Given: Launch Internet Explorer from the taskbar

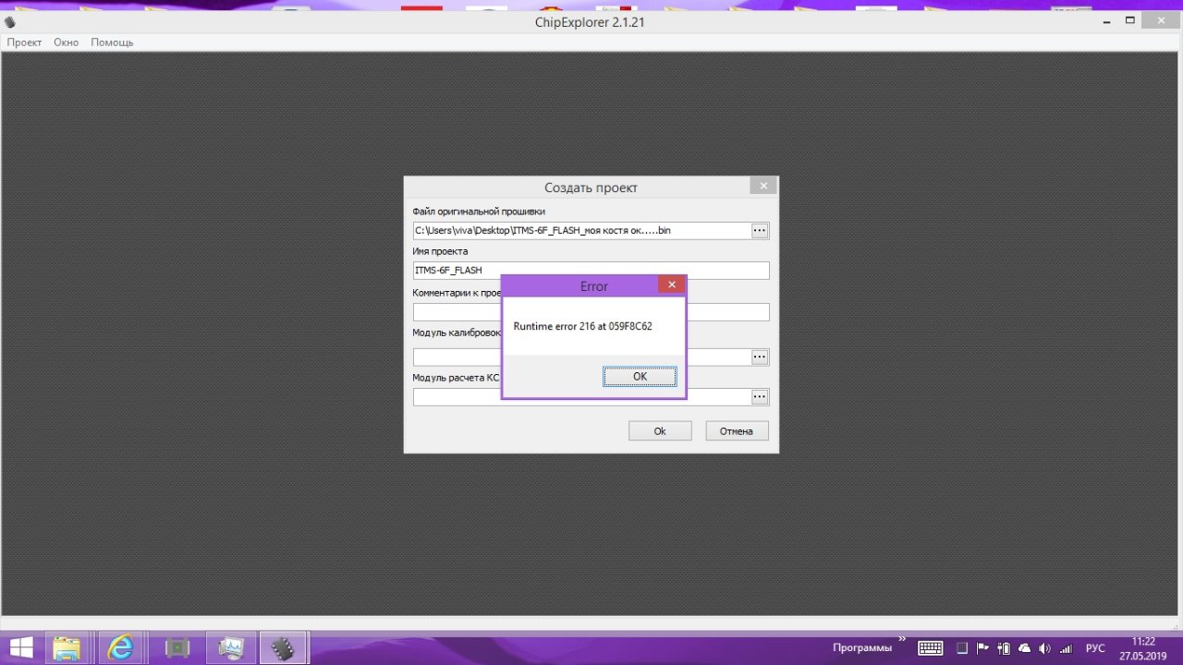Looking at the screenshot, I should (120, 647).
